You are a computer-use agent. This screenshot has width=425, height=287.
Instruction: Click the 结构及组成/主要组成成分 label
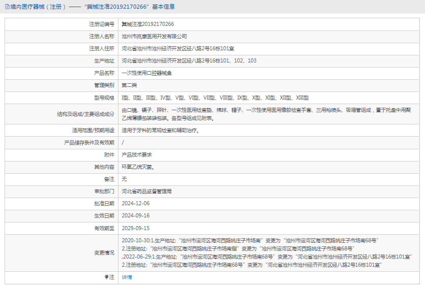(x=85, y=114)
